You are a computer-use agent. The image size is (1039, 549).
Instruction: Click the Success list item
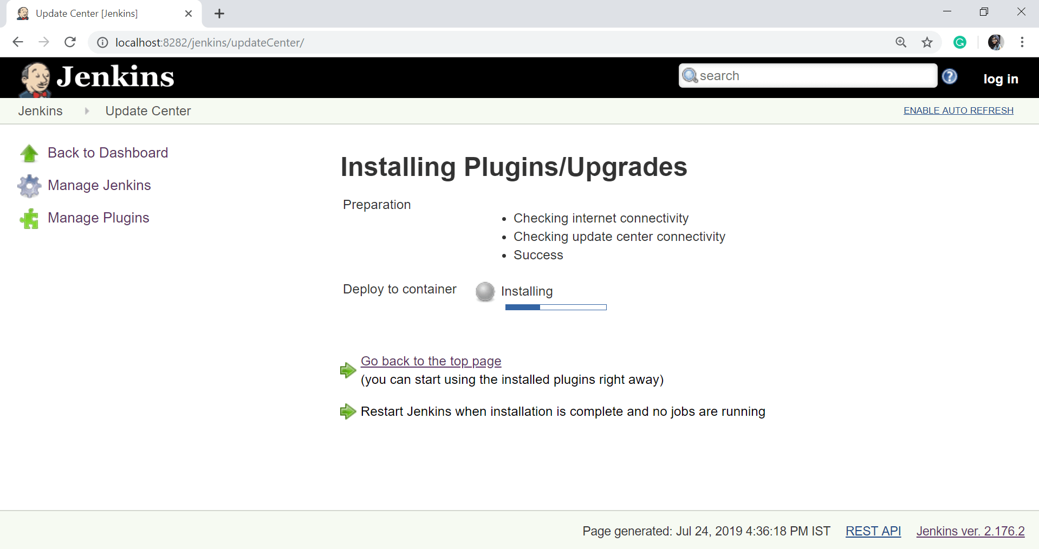coord(538,255)
